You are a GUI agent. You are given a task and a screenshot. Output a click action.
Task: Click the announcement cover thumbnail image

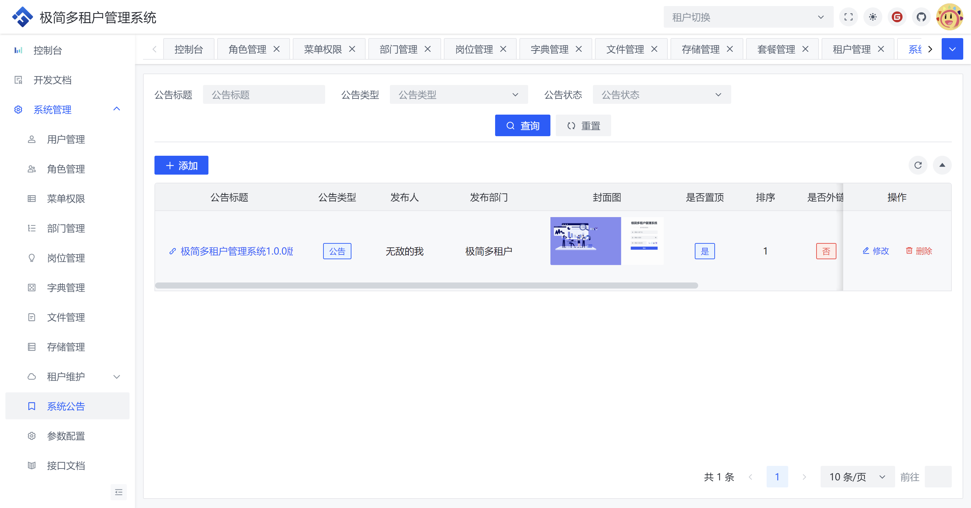pos(606,241)
